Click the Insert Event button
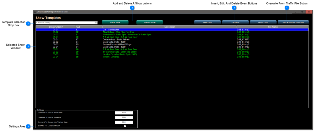314x131 pixels. tap(208, 22)
